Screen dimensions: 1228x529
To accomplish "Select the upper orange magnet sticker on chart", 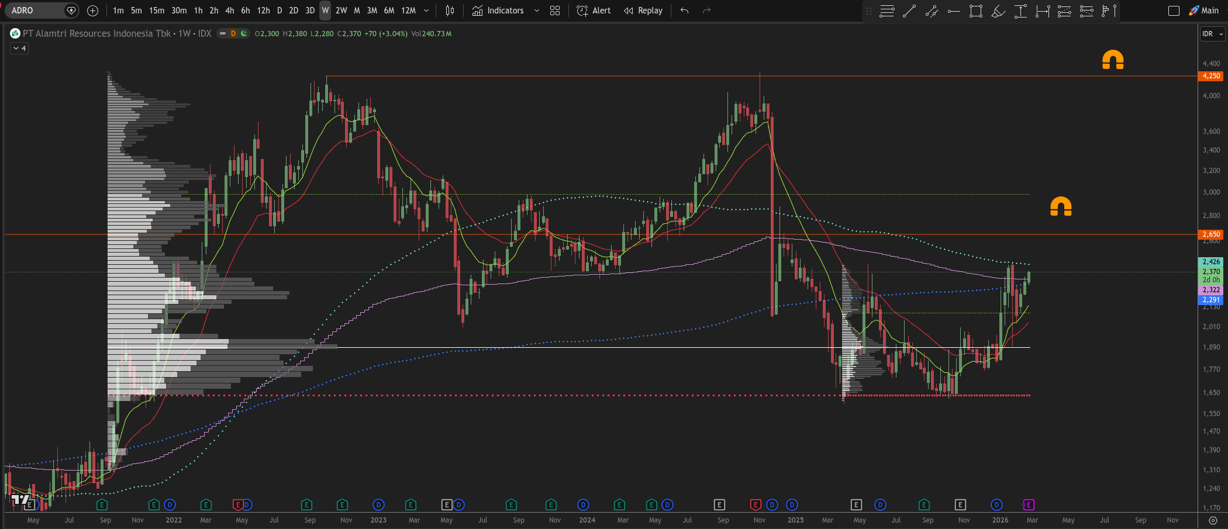I will (1113, 60).
